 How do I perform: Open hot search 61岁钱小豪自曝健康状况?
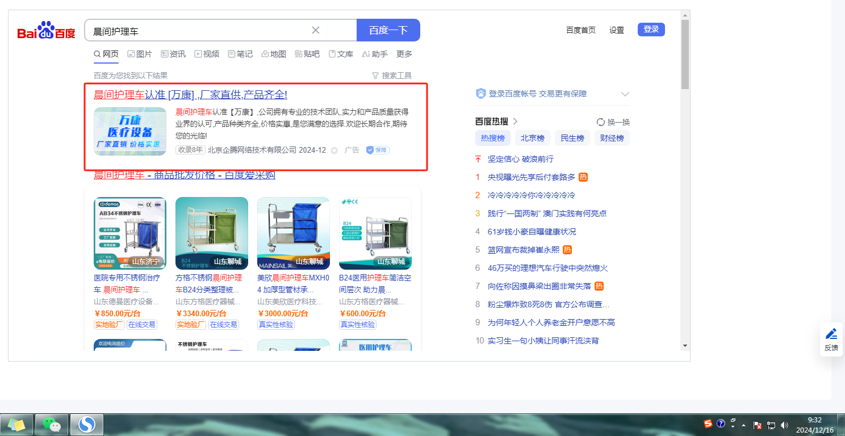point(532,232)
